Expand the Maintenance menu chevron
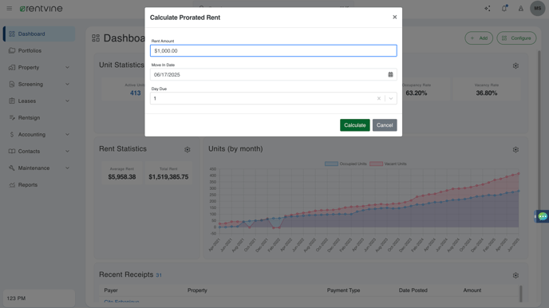Viewport: 549px width, 308px height. pyautogui.click(x=67, y=168)
